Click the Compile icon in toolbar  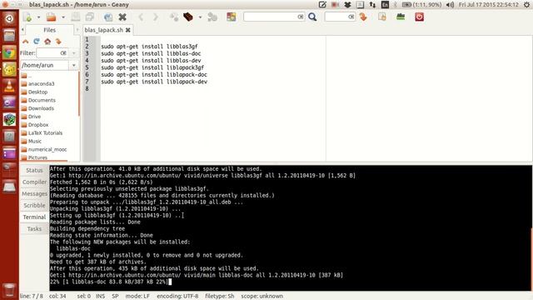coord(174,17)
